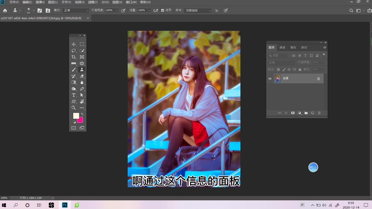Image resolution: width=372 pixels, height=209 pixels.
Task: Switch to the 属性 tab
Action: 293,47
